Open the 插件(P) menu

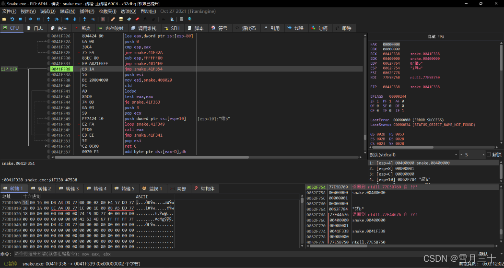pos(87,11)
